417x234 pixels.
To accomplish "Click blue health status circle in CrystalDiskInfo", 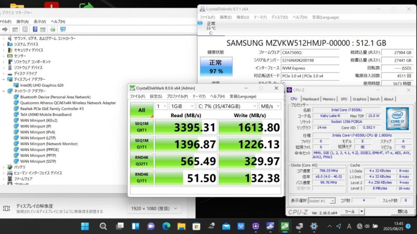I will click(x=200, y=23).
